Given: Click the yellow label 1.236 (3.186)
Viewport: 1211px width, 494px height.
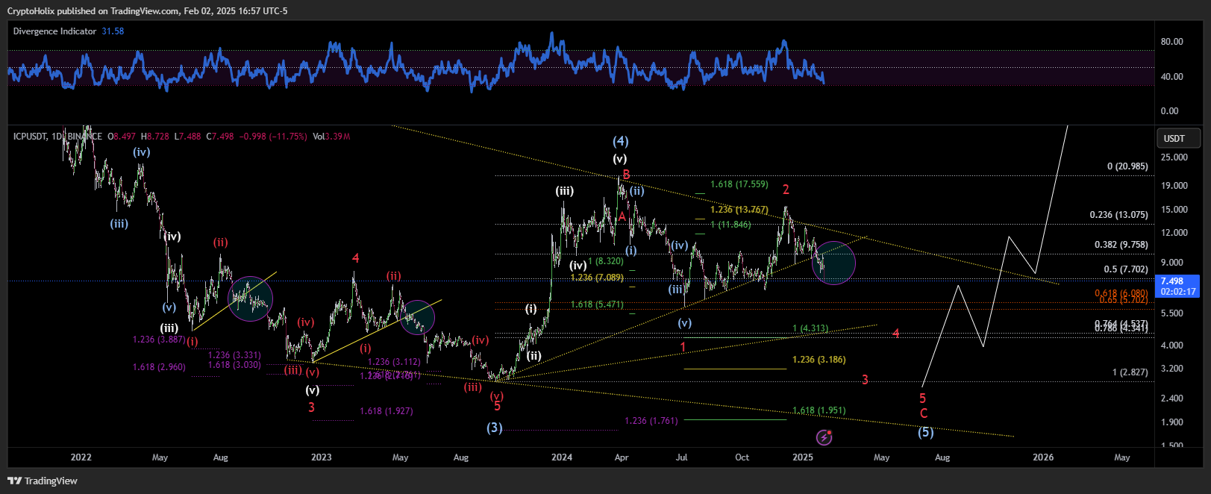Looking at the screenshot, I should (x=819, y=360).
